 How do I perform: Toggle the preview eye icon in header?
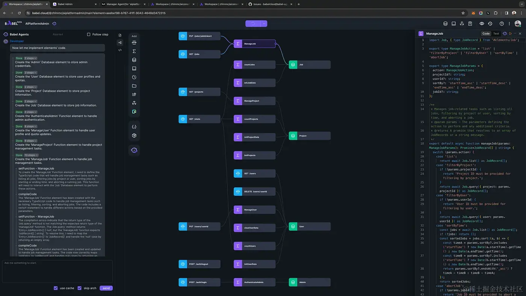point(482,24)
